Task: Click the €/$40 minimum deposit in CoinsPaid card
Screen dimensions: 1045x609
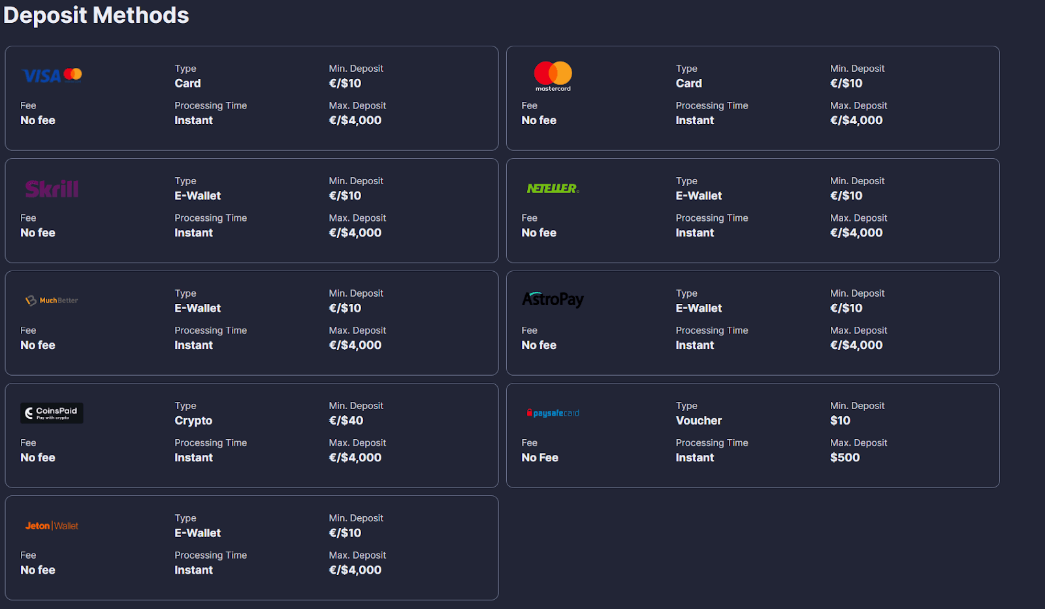Action: (346, 420)
